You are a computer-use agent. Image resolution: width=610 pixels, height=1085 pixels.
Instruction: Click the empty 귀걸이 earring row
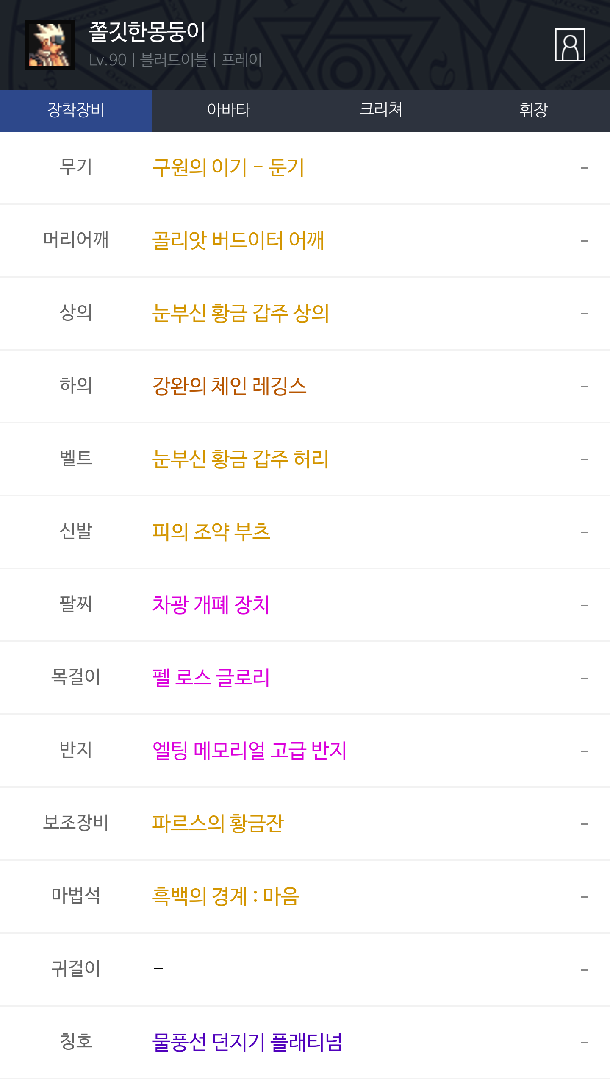305,969
